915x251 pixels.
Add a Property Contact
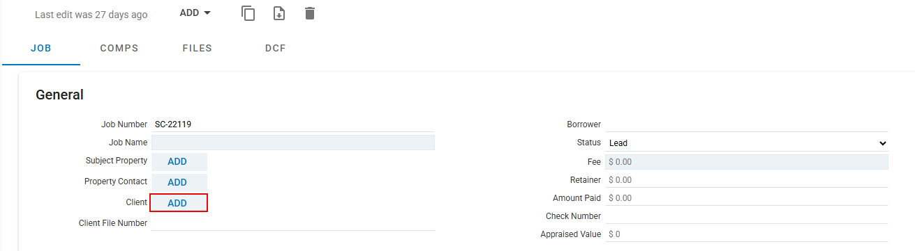pyautogui.click(x=179, y=182)
